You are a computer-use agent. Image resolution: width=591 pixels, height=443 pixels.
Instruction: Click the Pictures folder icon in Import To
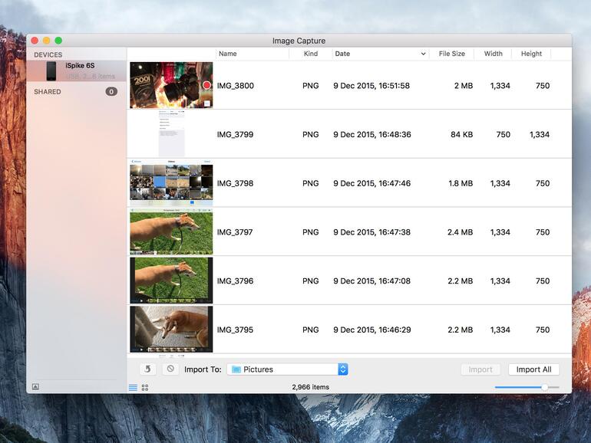236,369
